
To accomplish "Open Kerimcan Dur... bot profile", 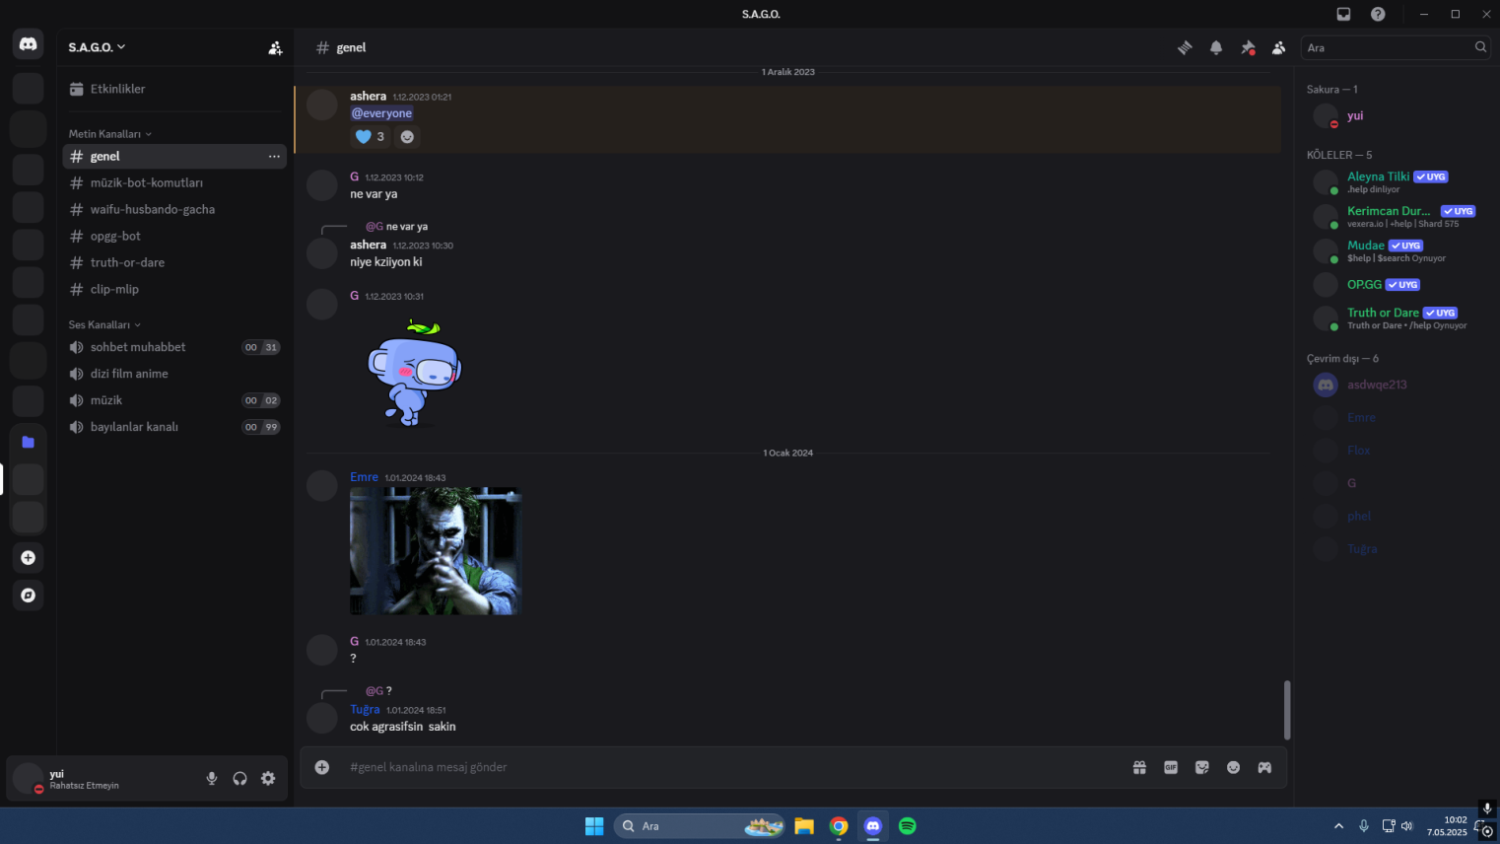I will click(1396, 216).
